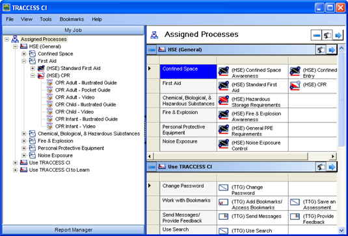
Task: Select the Personal Protective Equipment grid cell
Action: (188, 130)
